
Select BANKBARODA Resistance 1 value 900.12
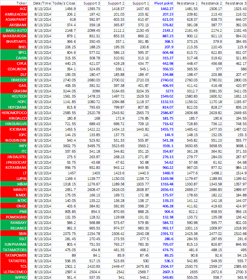[192, 36]
